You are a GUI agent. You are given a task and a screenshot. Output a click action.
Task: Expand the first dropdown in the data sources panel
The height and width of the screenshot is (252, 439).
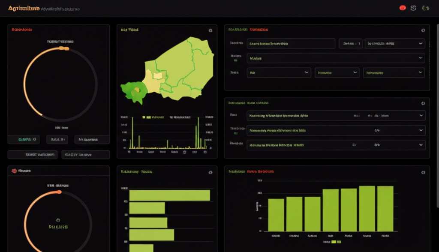(x=335, y=115)
